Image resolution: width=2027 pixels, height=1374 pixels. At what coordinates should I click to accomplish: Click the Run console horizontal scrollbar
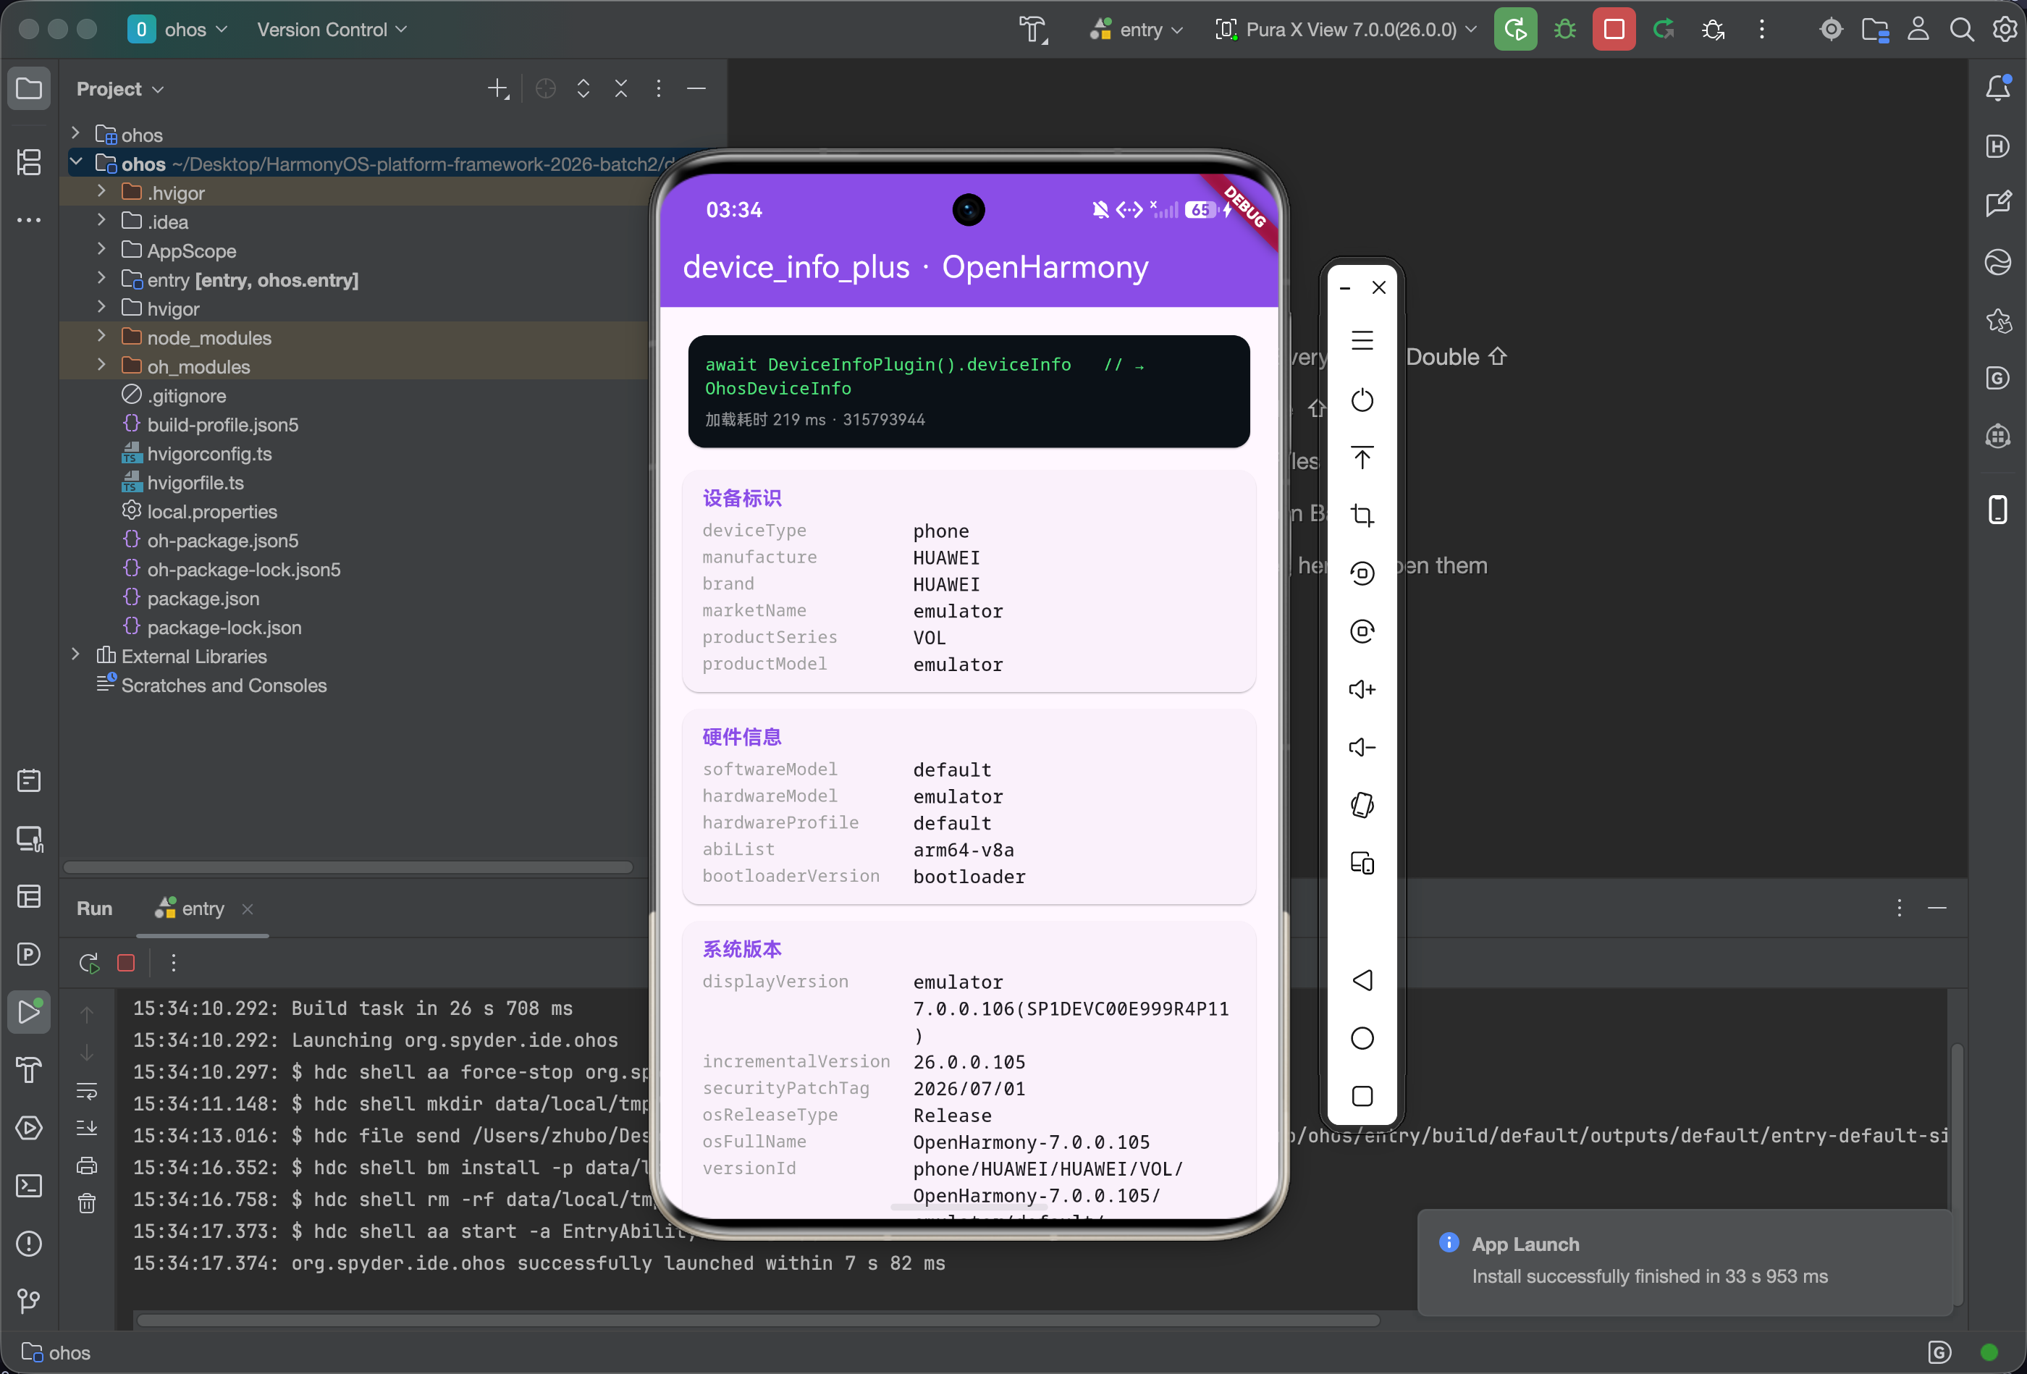point(758,1320)
